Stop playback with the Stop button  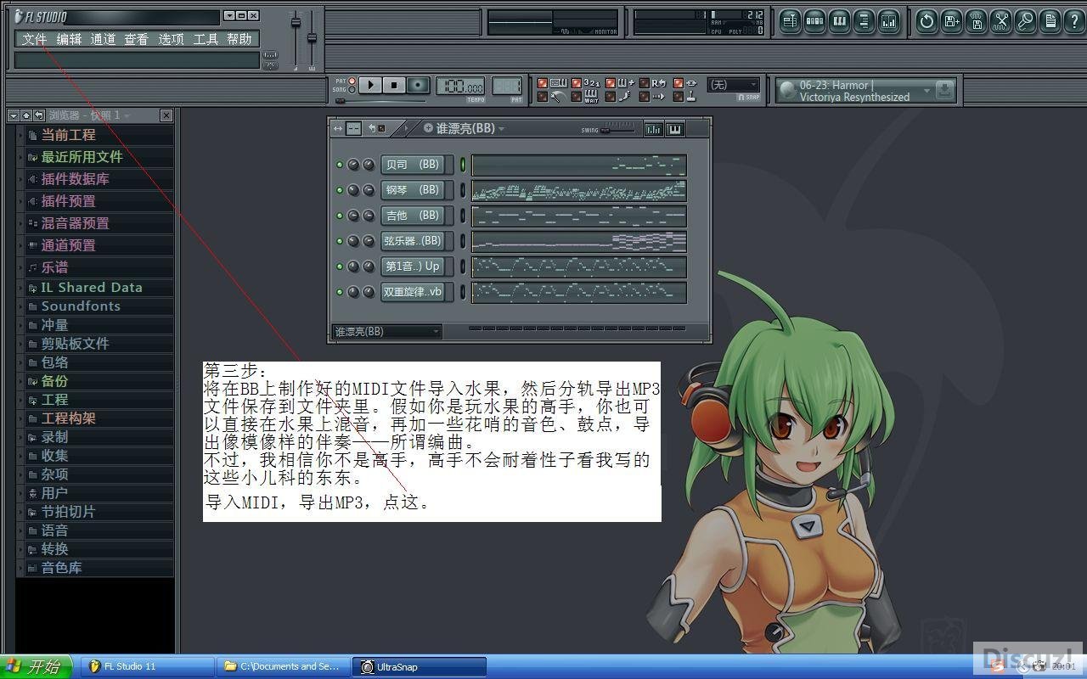pyautogui.click(x=394, y=85)
